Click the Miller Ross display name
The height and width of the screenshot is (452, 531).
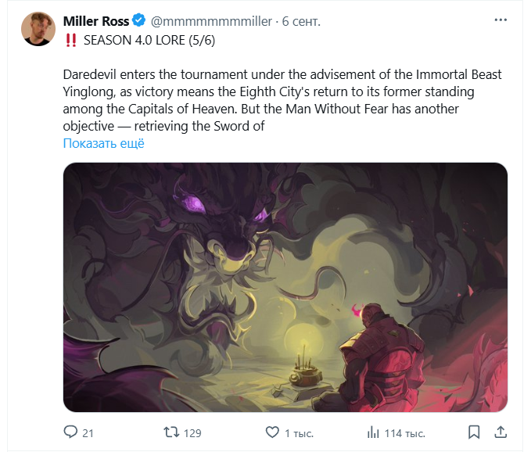(x=96, y=21)
